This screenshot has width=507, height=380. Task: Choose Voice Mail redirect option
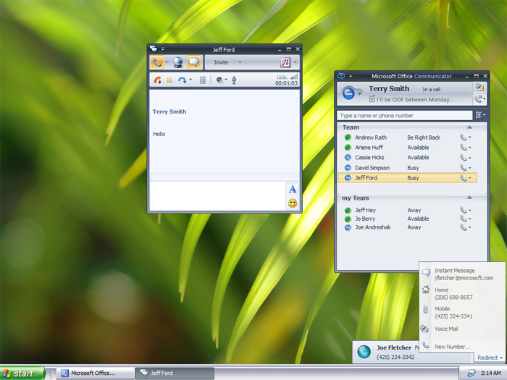tap(462, 329)
